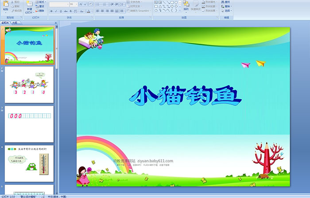The width and height of the screenshot is (310, 198).
Task: Align text right in the paragraph group
Action: click(x=107, y=11)
